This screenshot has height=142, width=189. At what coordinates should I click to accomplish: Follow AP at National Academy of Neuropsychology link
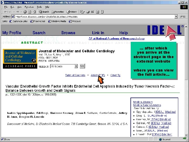(117, 38)
